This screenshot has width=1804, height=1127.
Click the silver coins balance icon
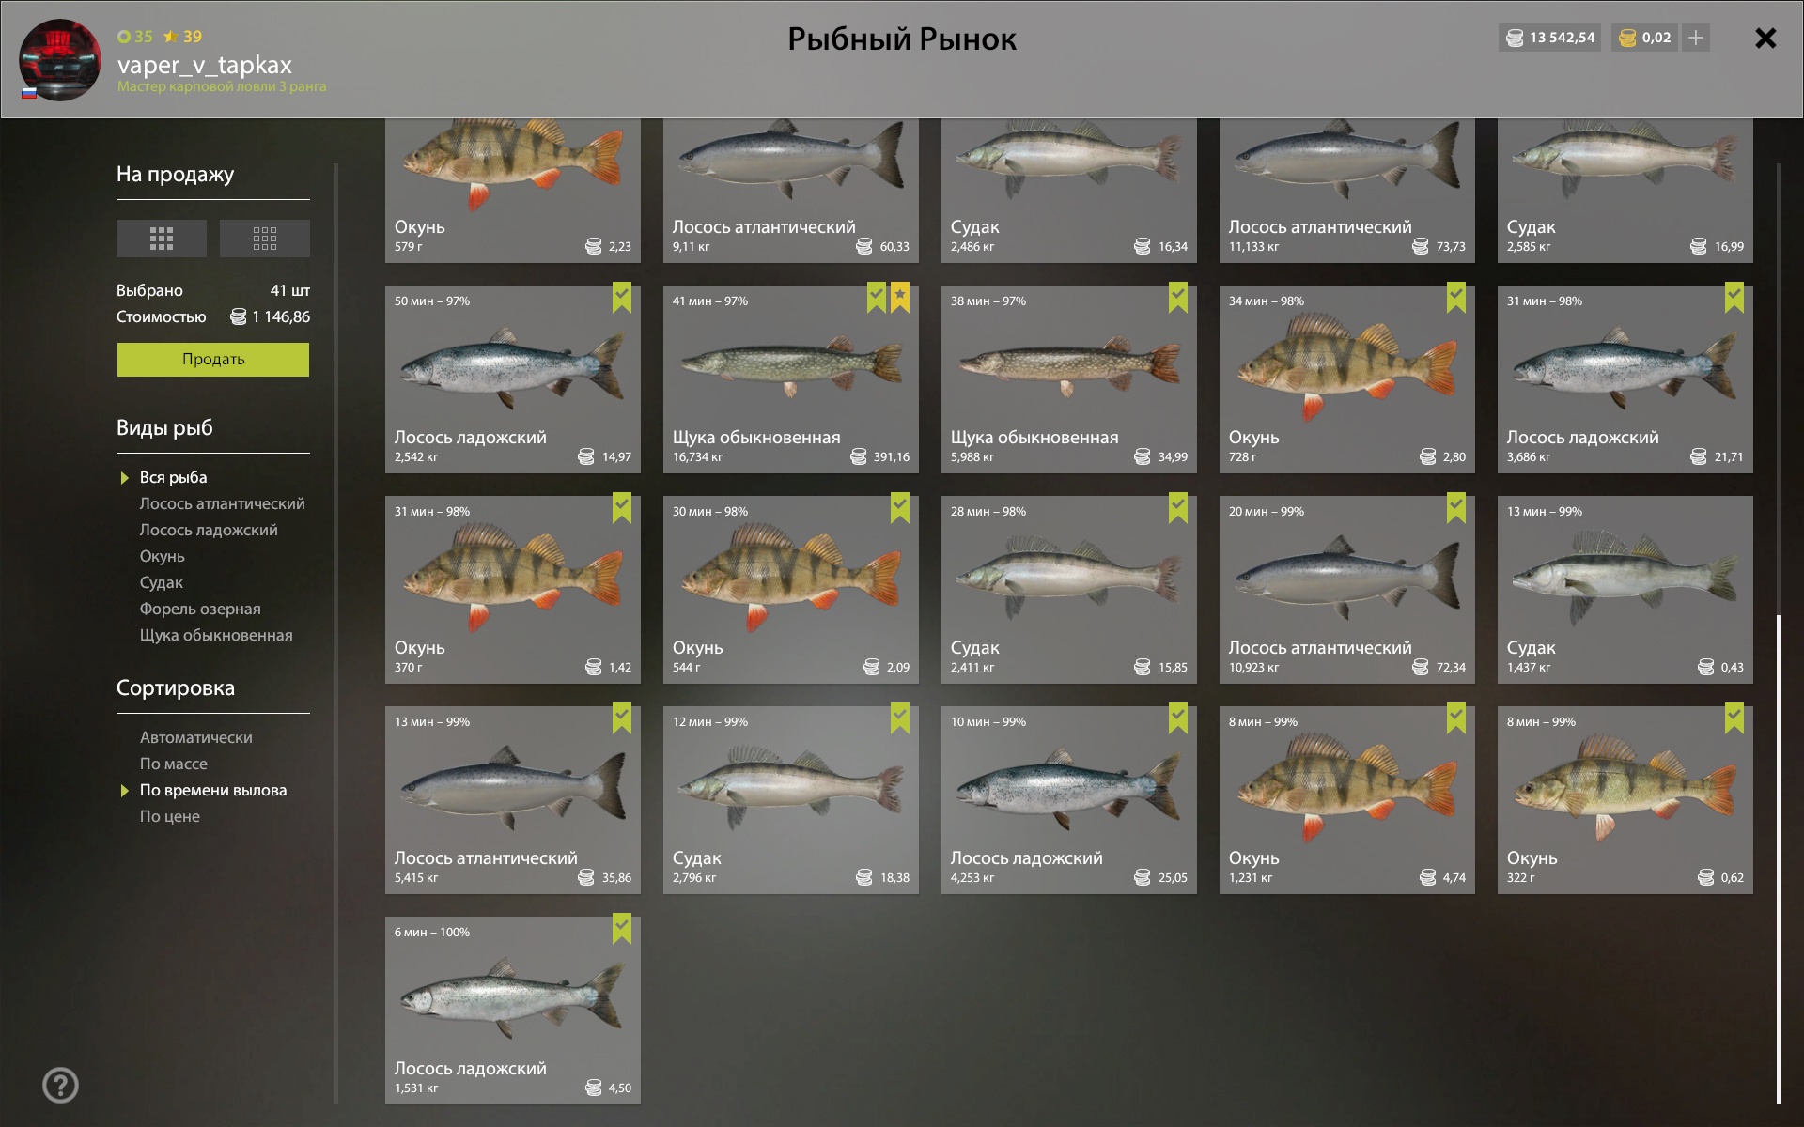point(1515,38)
